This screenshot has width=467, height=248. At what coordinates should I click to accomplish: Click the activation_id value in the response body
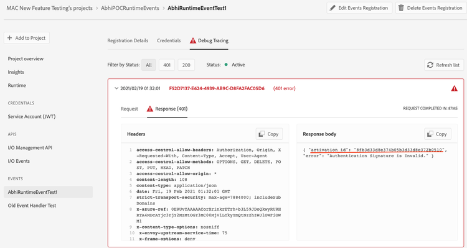pyautogui.click(x=399, y=150)
